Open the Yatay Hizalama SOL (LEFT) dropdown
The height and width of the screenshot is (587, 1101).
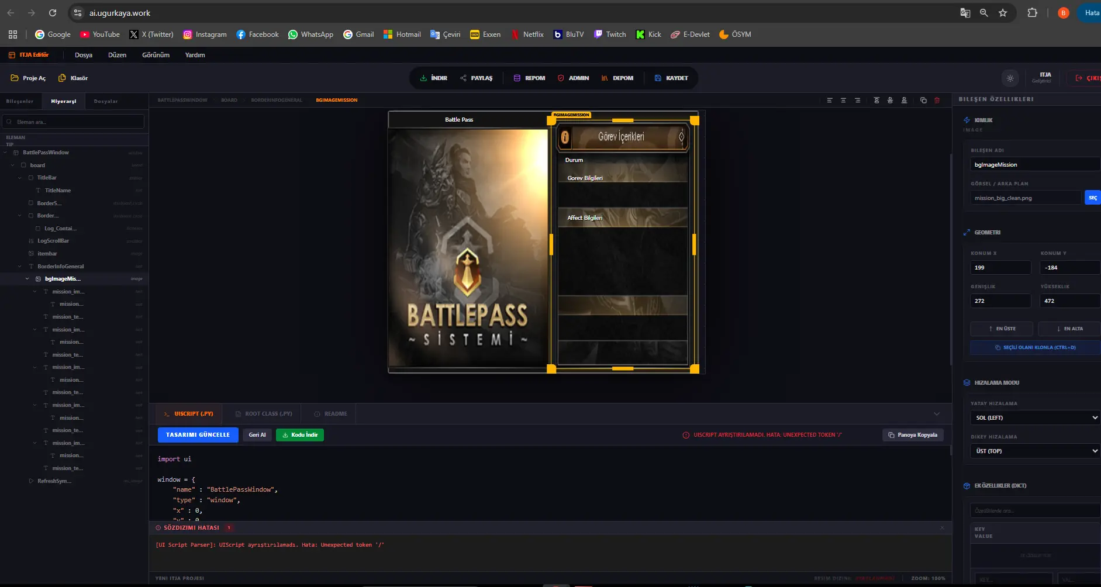pyautogui.click(x=1035, y=417)
